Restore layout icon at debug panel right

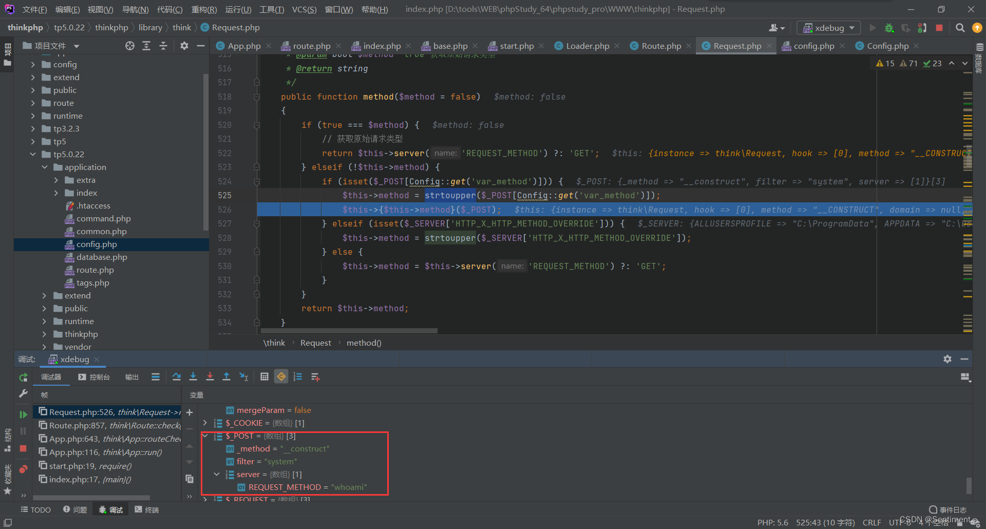coord(965,377)
